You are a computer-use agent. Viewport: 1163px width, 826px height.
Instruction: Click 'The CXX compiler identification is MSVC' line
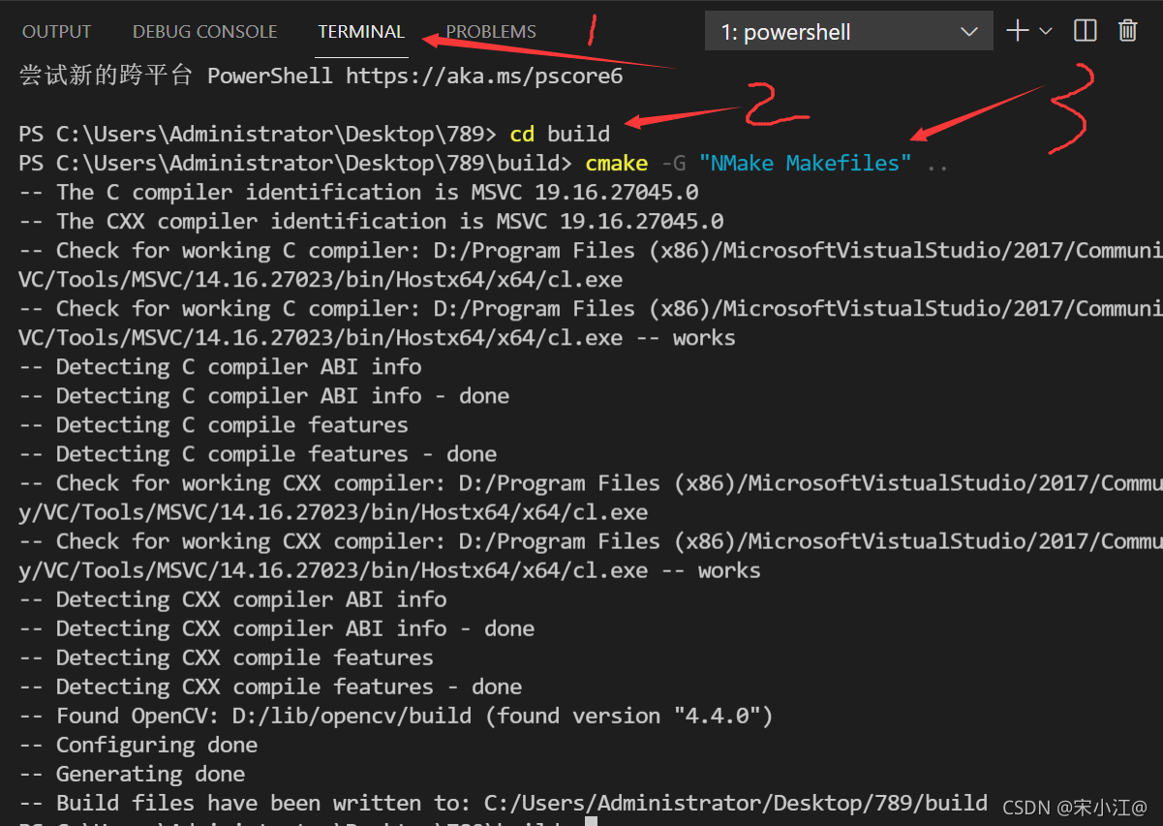[x=371, y=221]
